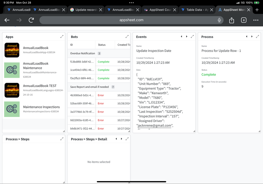Click the green Complete status in Process
The image size is (263, 184).
[209, 75]
